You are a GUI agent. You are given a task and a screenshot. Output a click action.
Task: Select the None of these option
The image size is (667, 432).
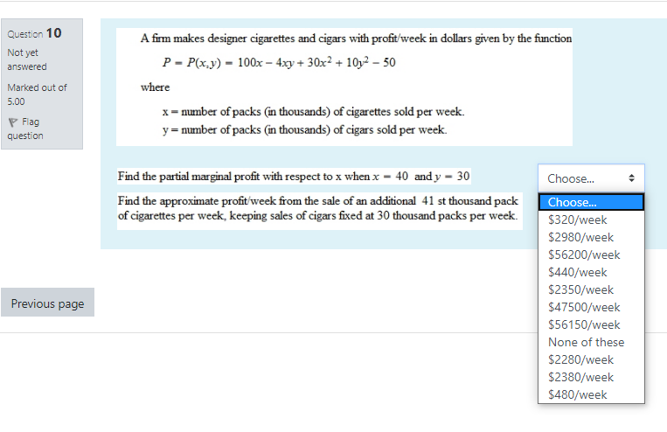point(591,342)
